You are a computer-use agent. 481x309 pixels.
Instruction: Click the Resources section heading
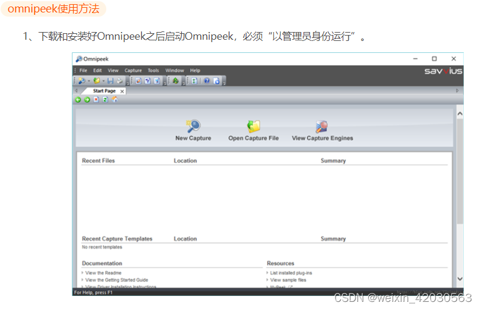pyautogui.click(x=280, y=263)
